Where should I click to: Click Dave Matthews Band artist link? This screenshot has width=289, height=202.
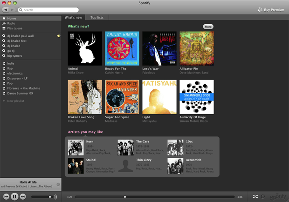click(x=194, y=73)
